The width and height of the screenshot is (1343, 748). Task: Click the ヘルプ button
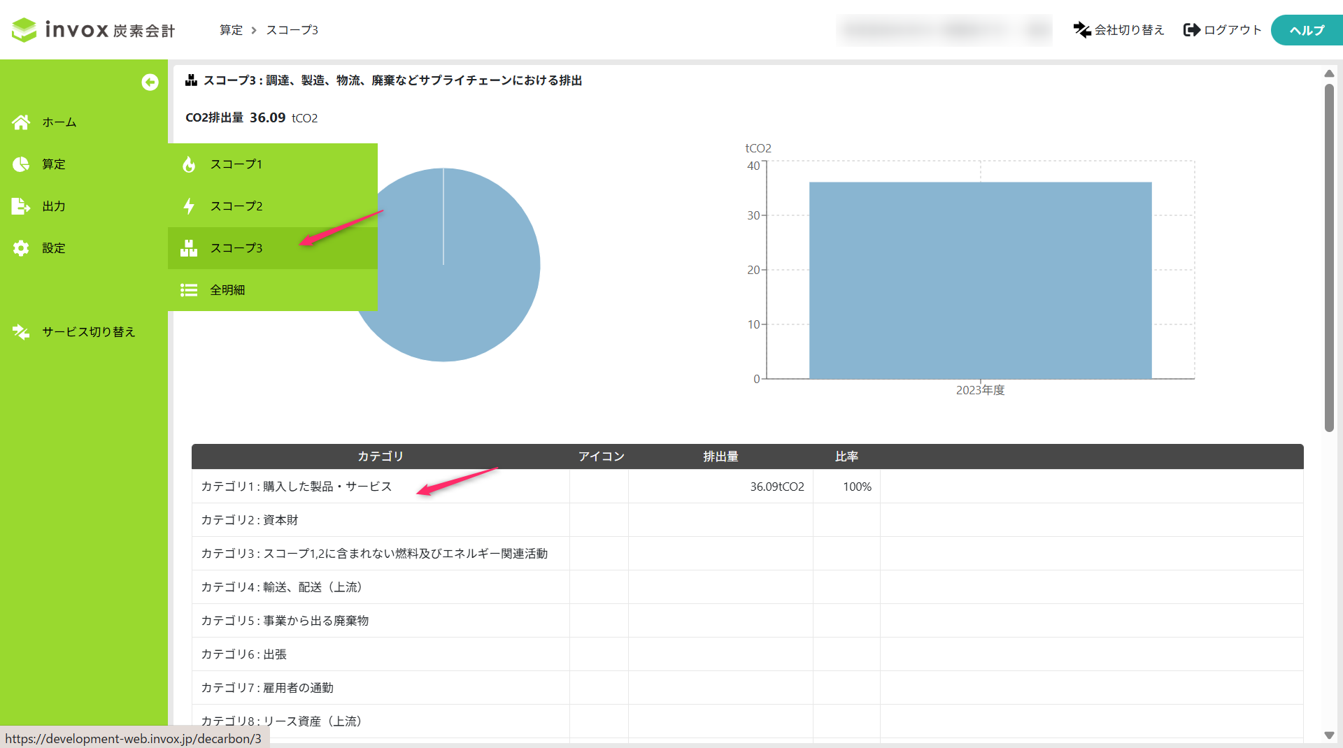coord(1307,30)
